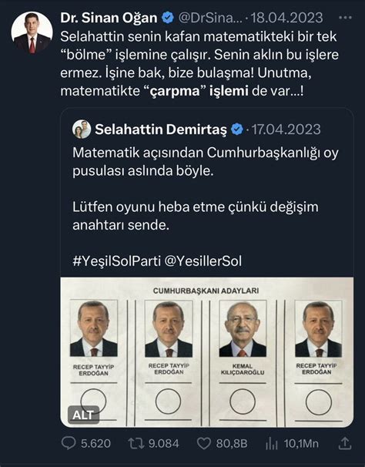
Task: Click the share upload icon
Action: 345,443
